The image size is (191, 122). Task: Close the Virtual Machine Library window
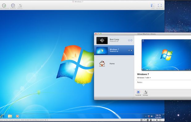pos(96,34)
